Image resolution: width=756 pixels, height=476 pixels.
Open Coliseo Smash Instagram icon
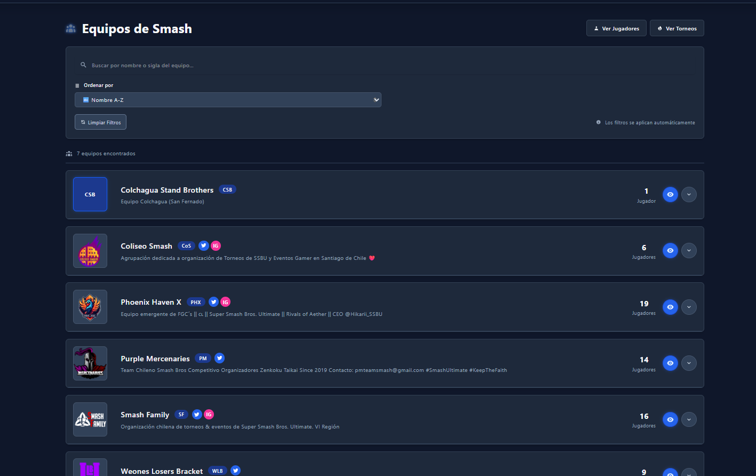point(216,246)
